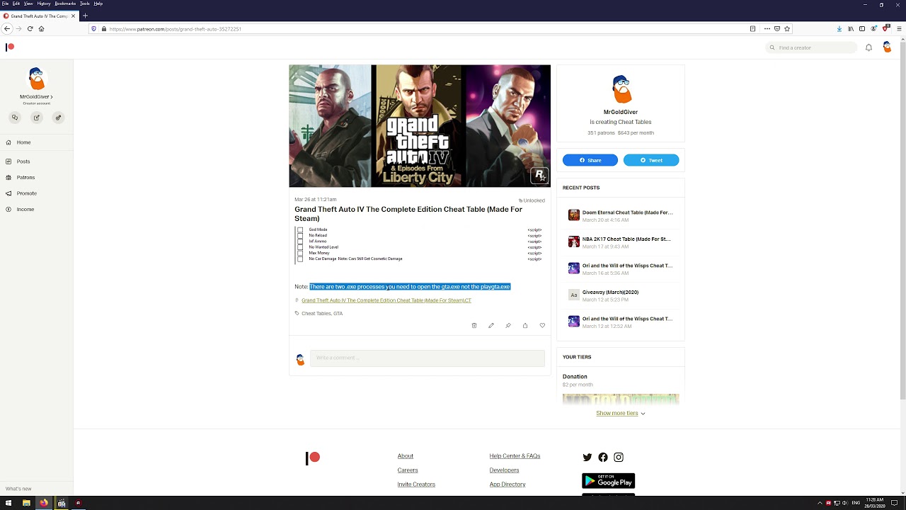Open page actions three-dots menu
The height and width of the screenshot is (510, 906).
click(x=767, y=29)
